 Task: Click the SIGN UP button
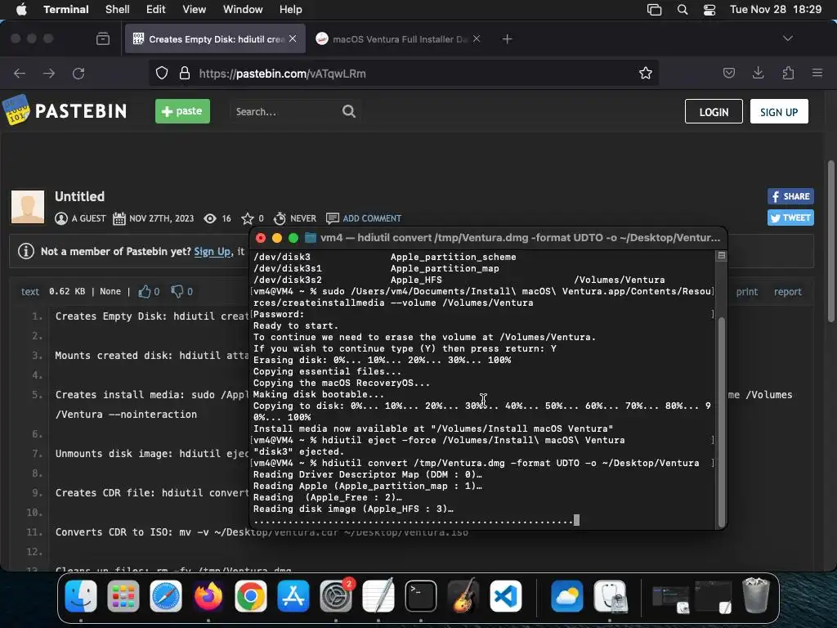[779, 111]
